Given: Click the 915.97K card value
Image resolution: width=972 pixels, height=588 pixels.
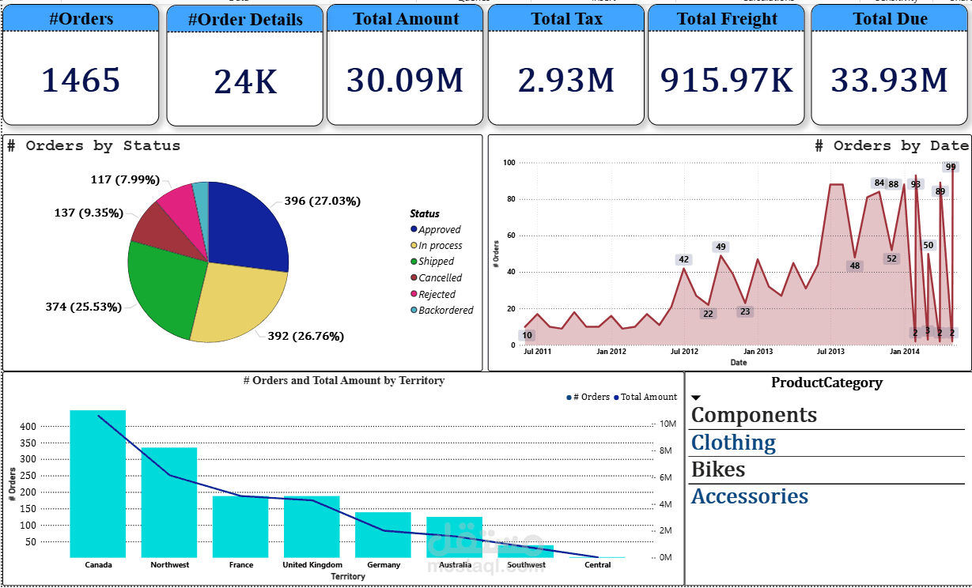Looking at the screenshot, I should [727, 80].
